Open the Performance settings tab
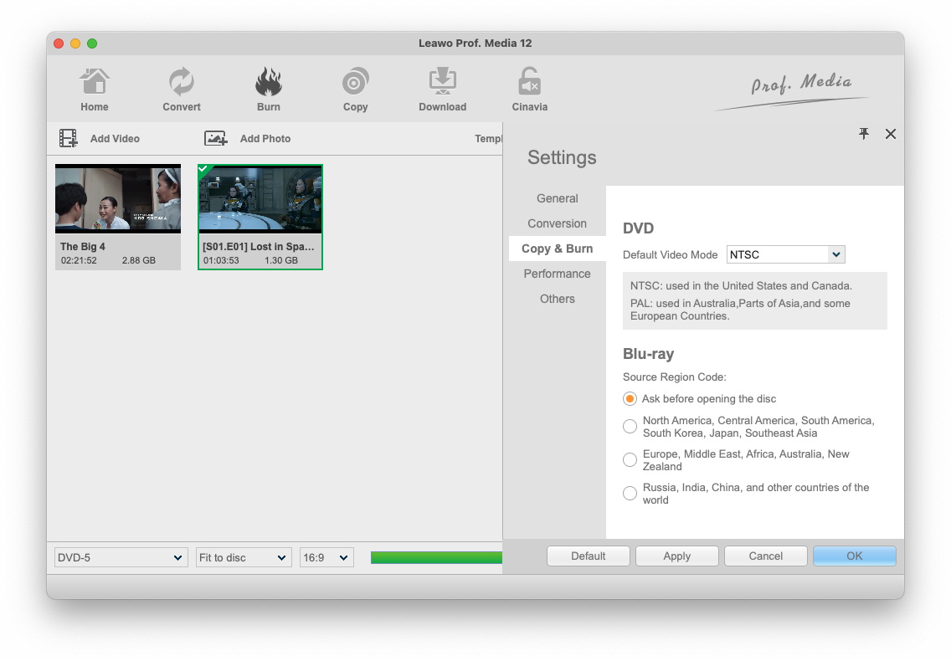Viewport: 951px width, 661px height. point(557,274)
